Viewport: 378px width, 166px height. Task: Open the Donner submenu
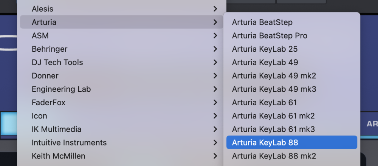pyautogui.click(x=45, y=76)
